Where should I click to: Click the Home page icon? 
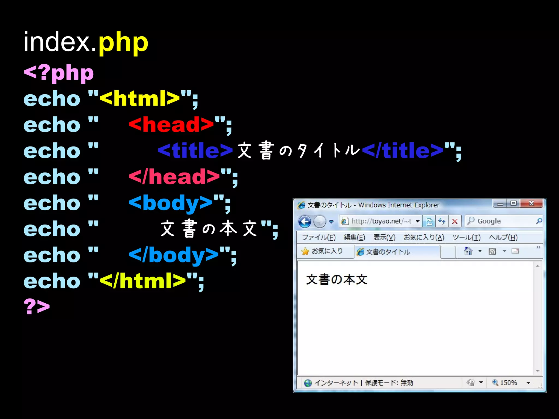[x=468, y=251]
